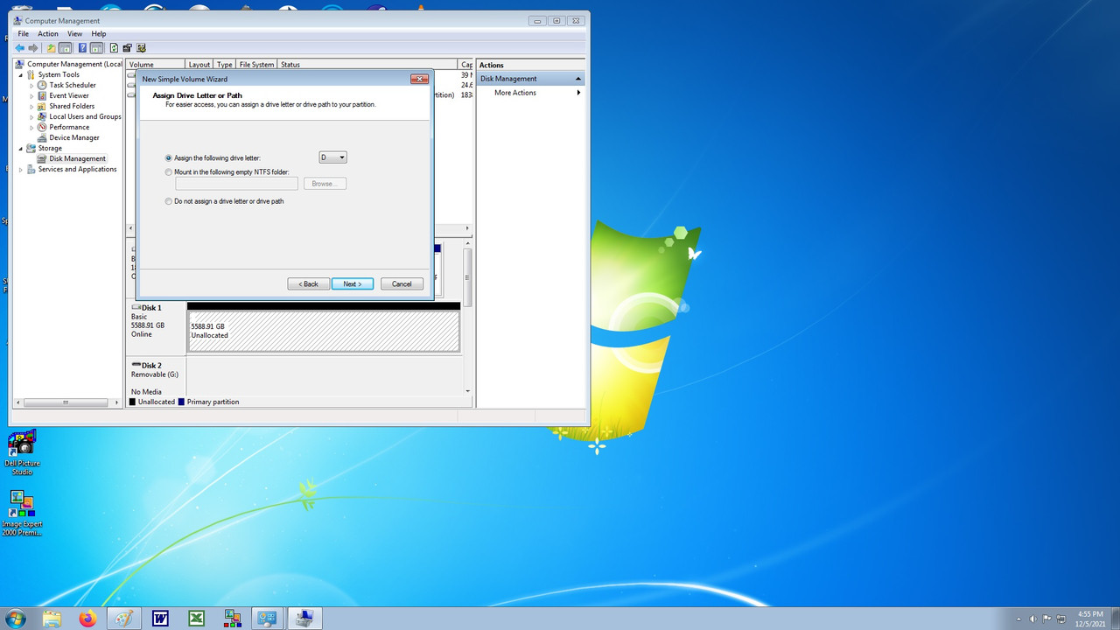Show hidden tray icons arrow
1120x630 pixels.
(x=1019, y=619)
